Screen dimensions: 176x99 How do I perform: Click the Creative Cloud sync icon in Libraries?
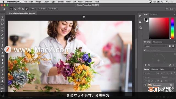point(170,65)
